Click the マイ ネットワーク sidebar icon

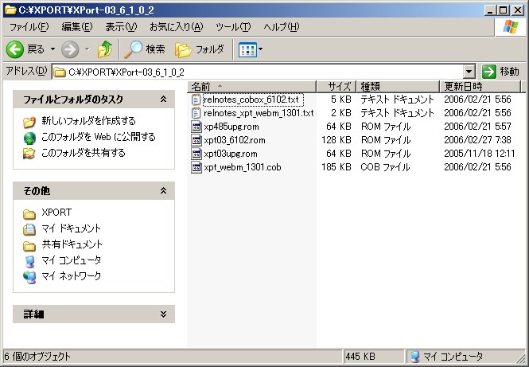click(x=29, y=277)
